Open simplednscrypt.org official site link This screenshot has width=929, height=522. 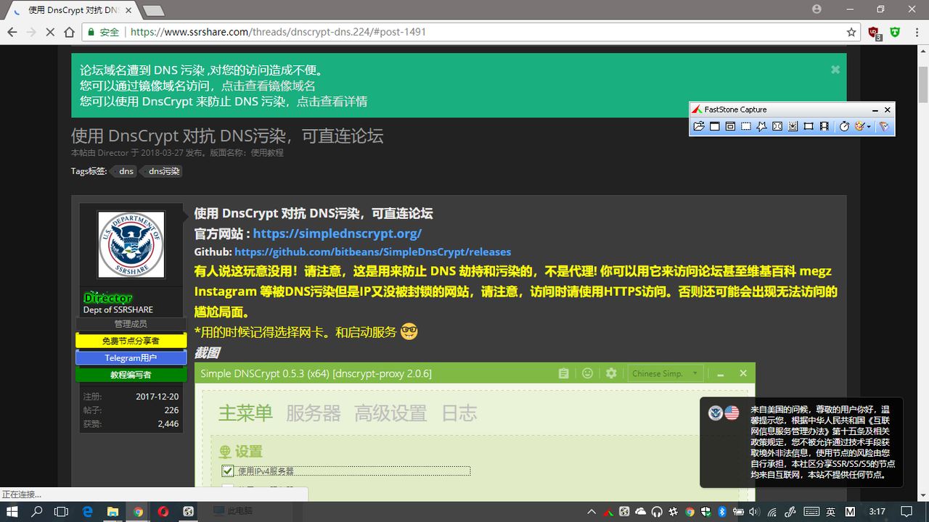[337, 233]
